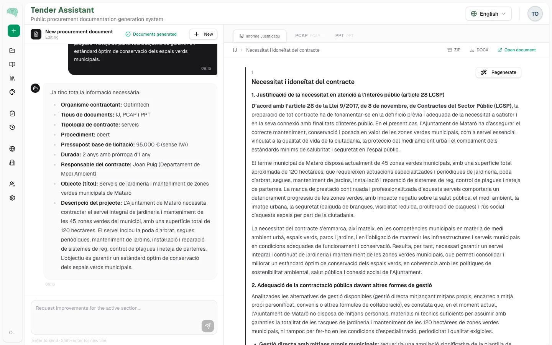
Task: Select the printer icon in the sidebar
Action: (x=12, y=163)
